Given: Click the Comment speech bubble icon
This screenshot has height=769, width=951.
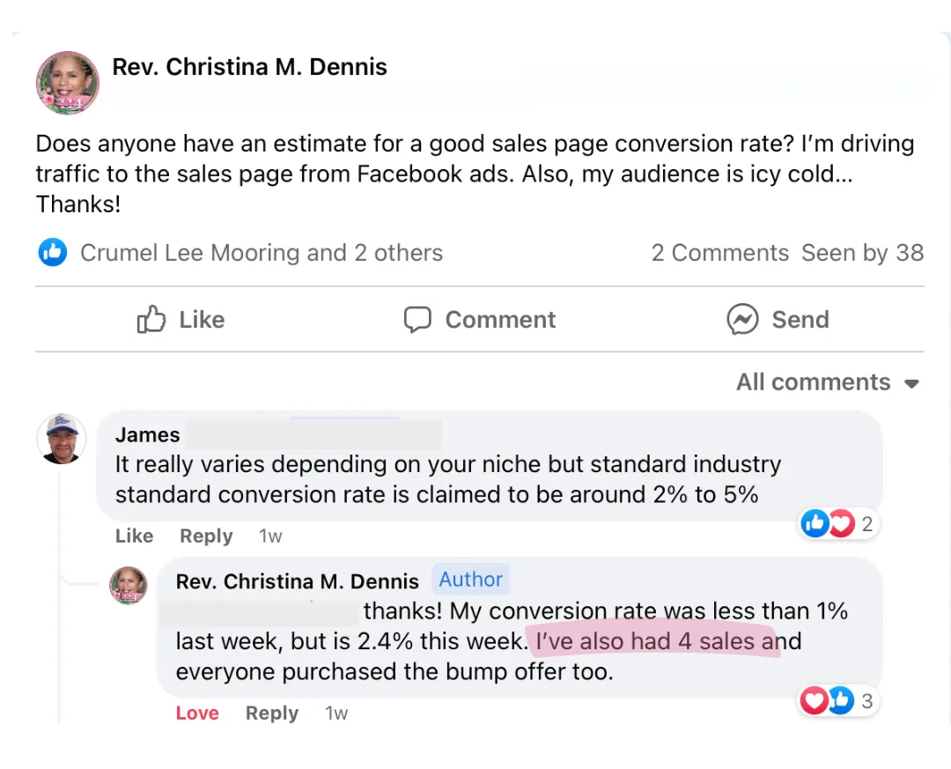Looking at the screenshot, I should 417,319.
